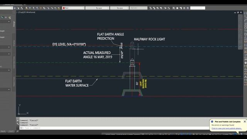Close the Plot and Publish balloon
The height and width of the screenshot is (139, 247).
pyautogui.click(x=245, y=122)
